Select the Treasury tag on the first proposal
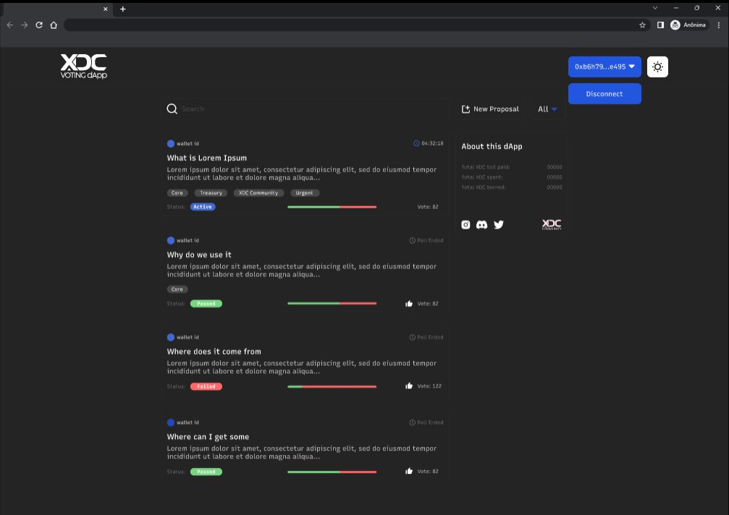Image resolution: width=729 pixels, height=515 pixels. click(x=211, y=192)
